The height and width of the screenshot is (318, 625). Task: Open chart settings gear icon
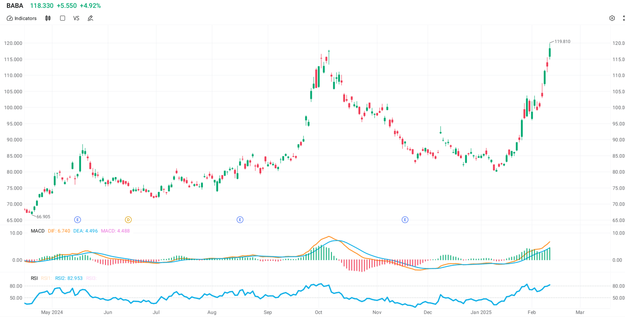[612, 18]
